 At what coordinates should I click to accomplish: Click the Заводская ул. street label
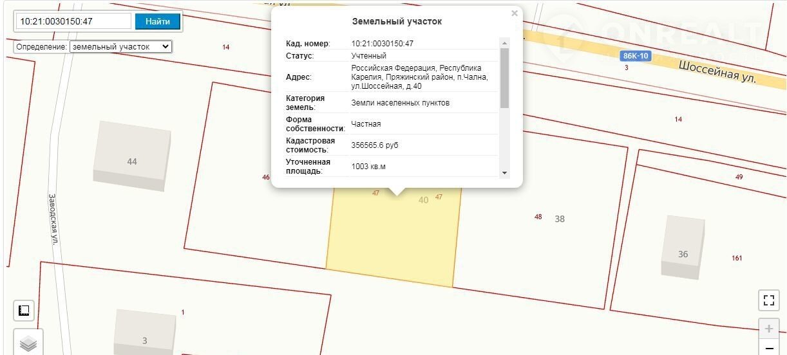click(55, 218)
